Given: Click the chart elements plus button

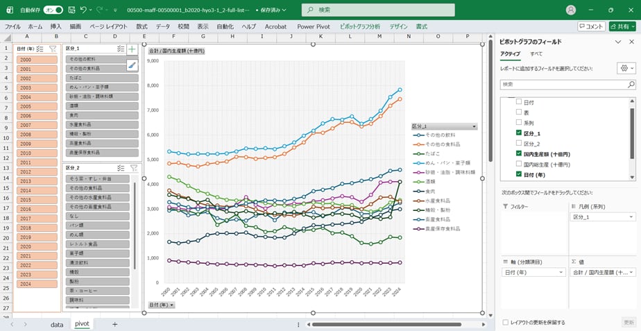Looking at the screenshot, I should click(x=132, y=49).
